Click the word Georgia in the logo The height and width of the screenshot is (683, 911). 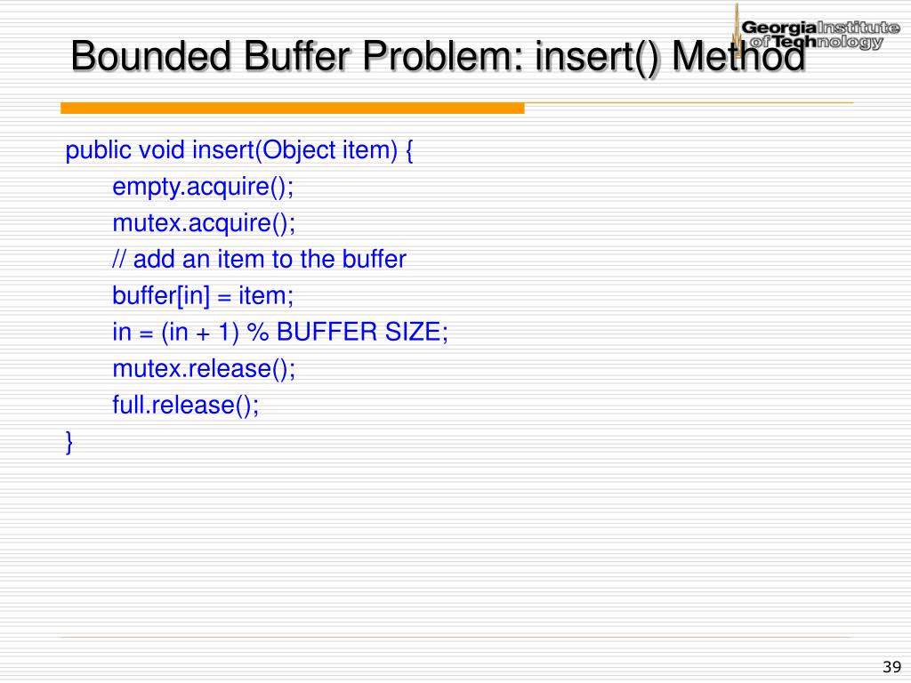(x=779, y=28)
